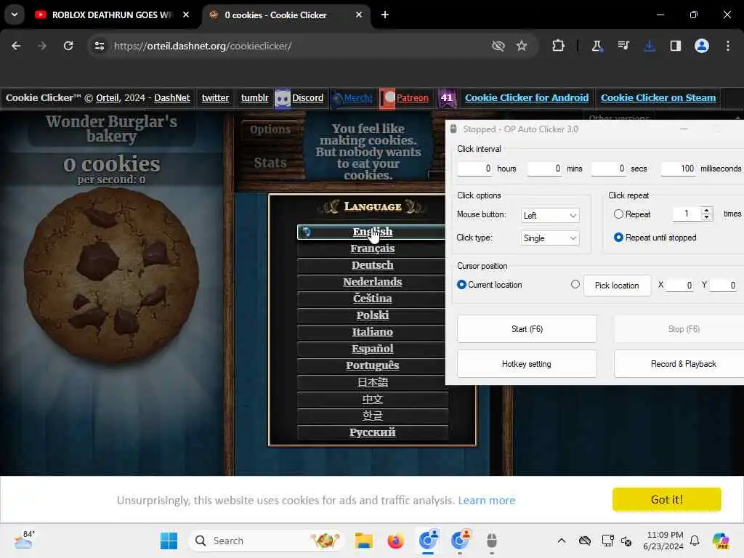
Task: Choose Français from language list
Action: tap(373, 248)
